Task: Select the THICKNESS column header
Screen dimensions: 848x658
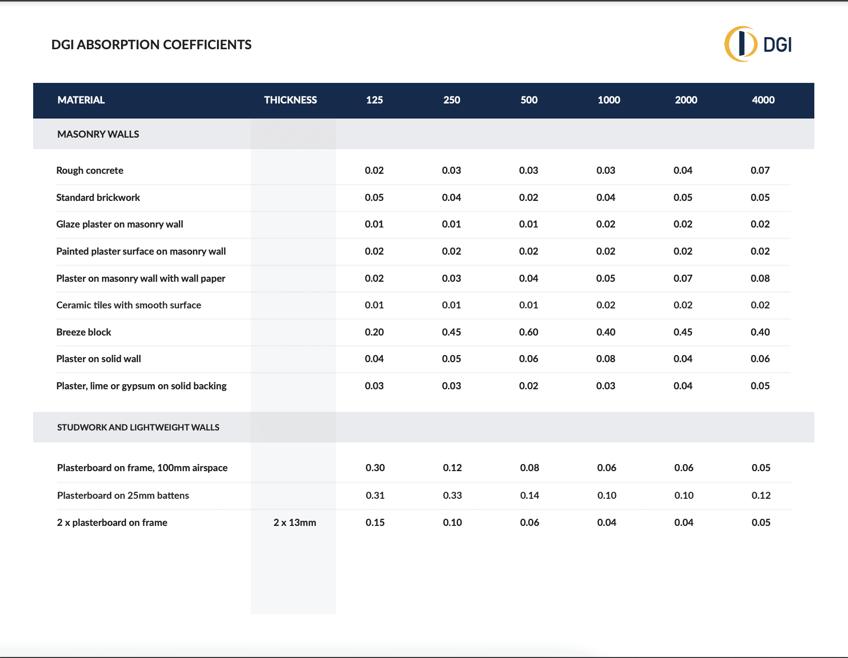Action: pyautogui.click(x=290, y=100)
